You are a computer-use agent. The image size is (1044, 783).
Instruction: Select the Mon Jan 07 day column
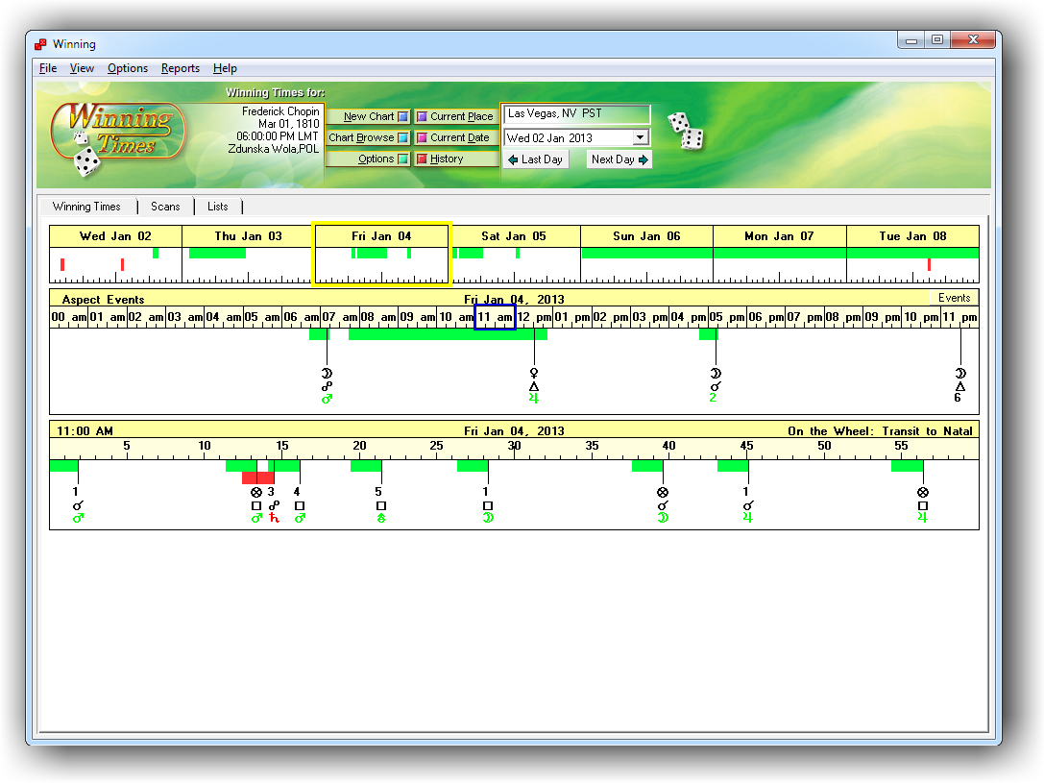click(x=779, y=255)
